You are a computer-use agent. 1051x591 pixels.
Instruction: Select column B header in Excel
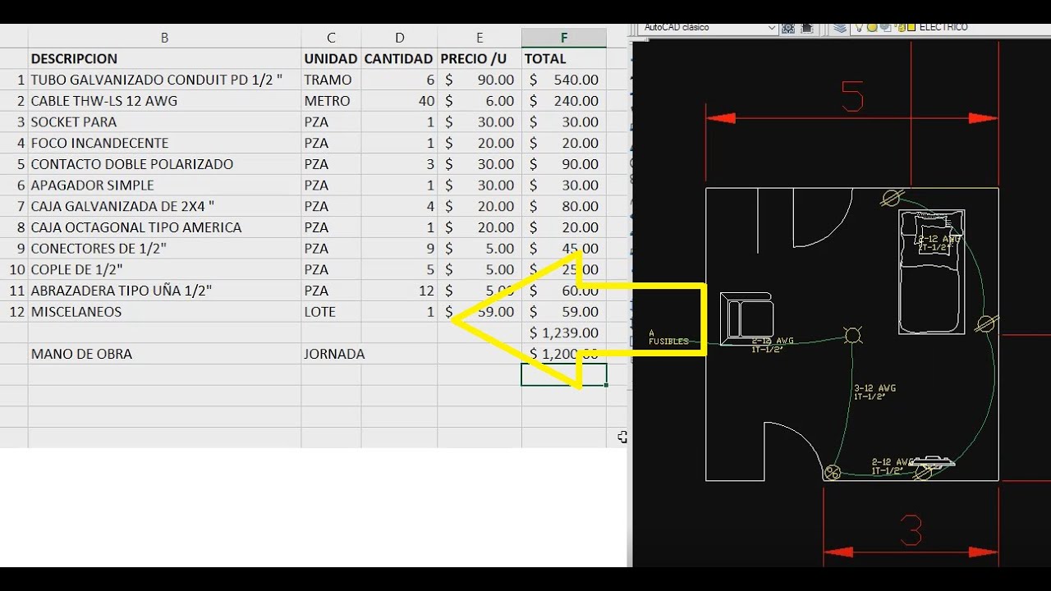click(164, 38)
